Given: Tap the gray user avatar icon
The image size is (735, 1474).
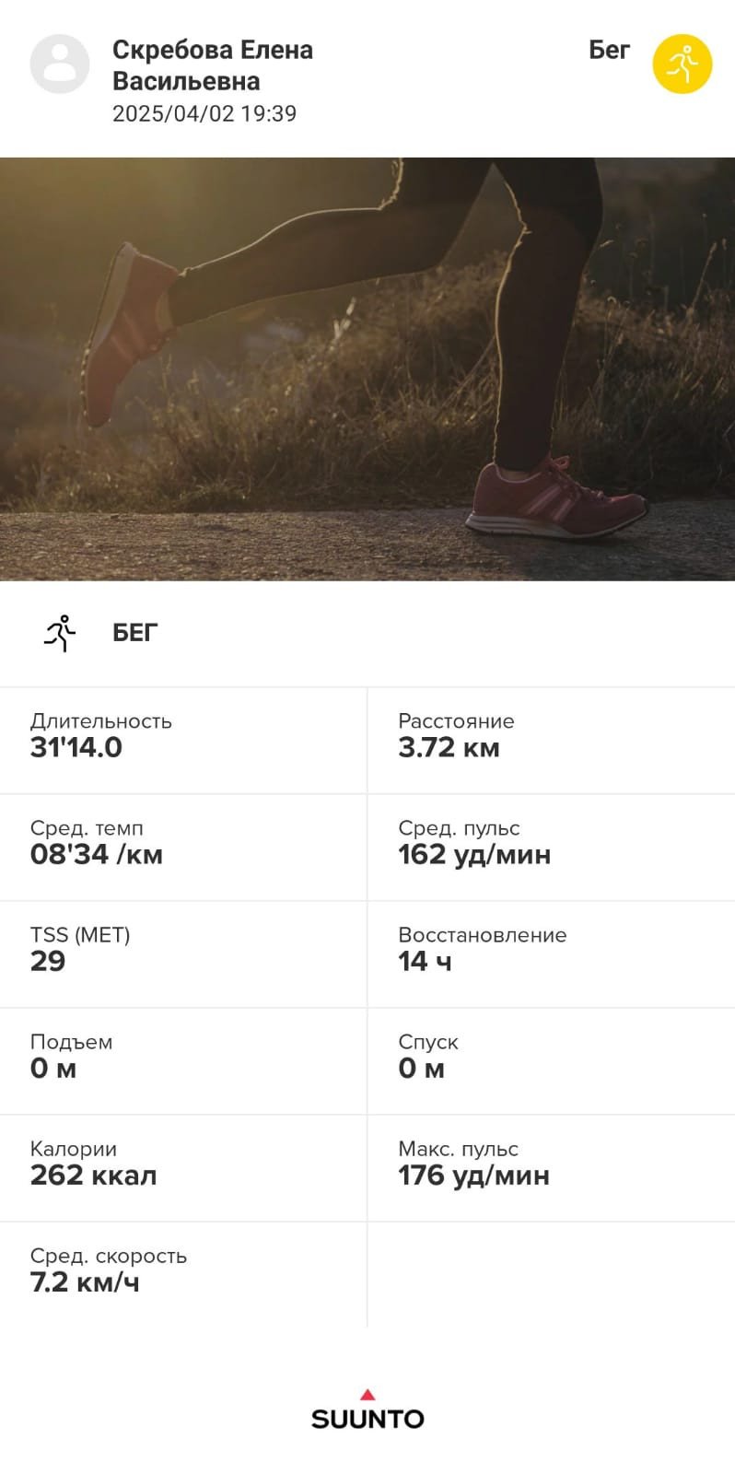Looking at the screenshot, I should [60, 64].
